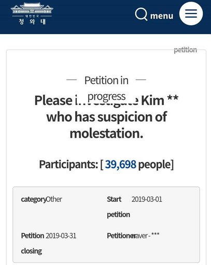Image resolution: width=211 pixels, height=265 pixels.
Task: Click the category Other field
Action: 41,199
